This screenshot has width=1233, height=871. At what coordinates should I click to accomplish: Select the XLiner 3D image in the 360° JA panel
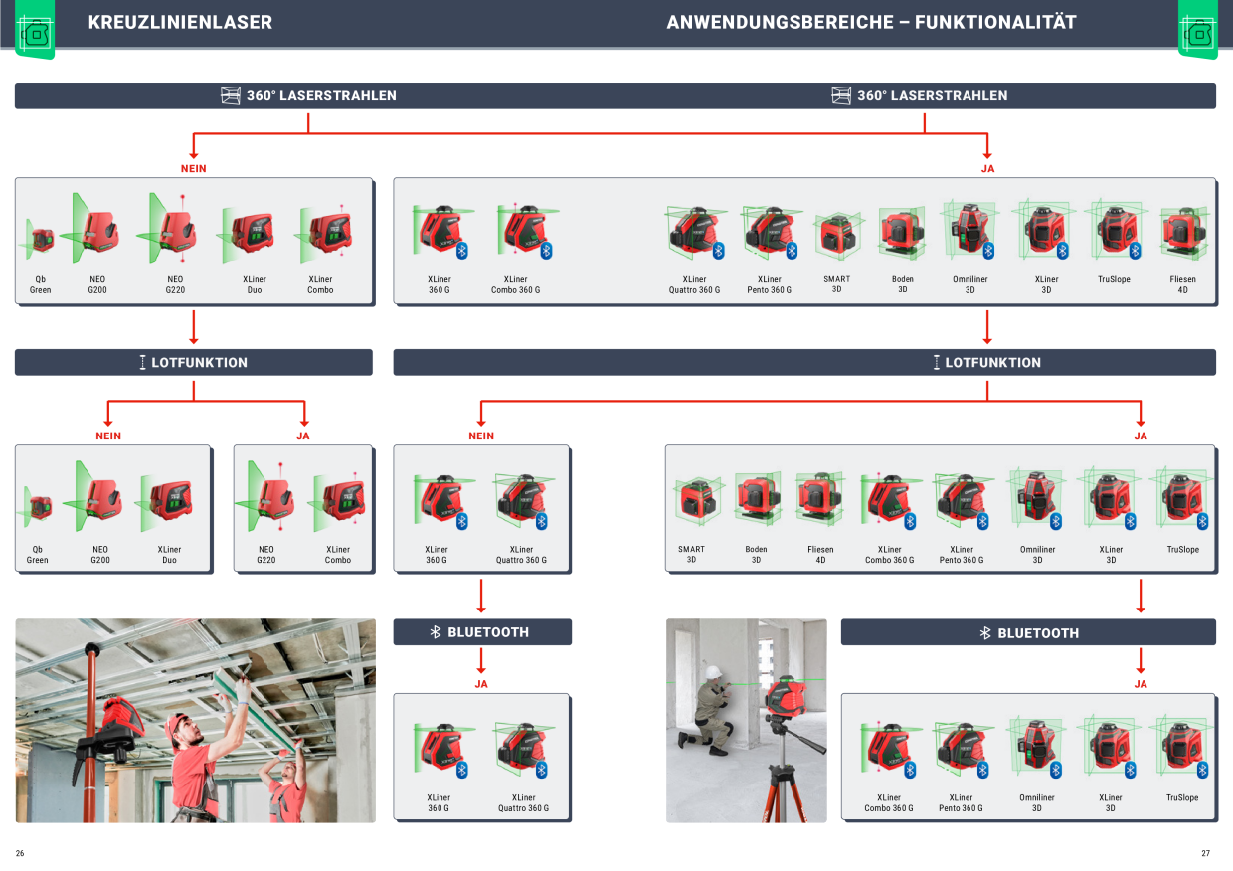coord(1044,231)
